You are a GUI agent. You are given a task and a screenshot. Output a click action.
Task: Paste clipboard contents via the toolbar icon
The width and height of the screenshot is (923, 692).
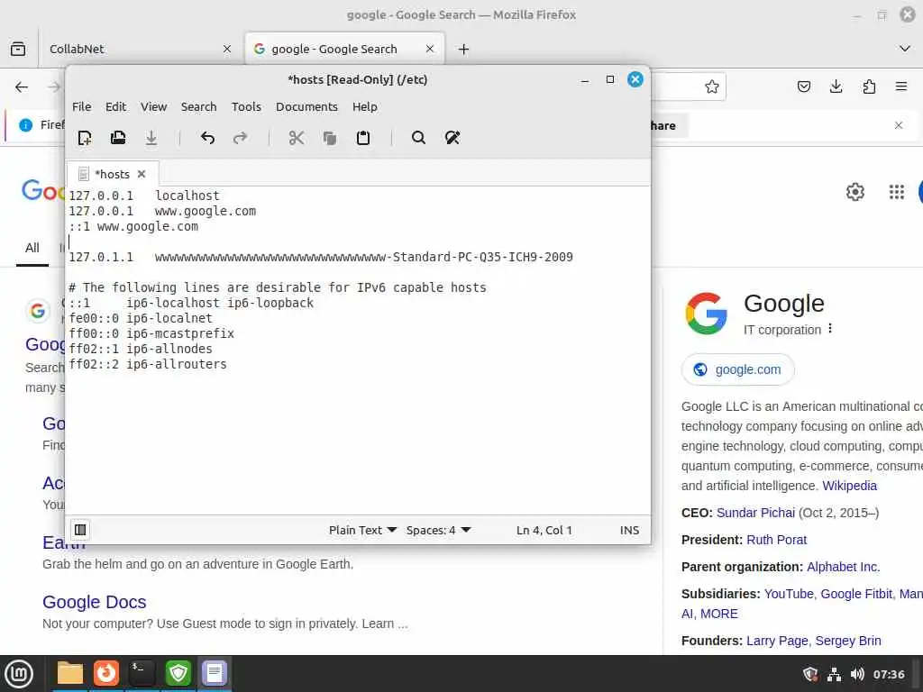[x=363, y=138]
